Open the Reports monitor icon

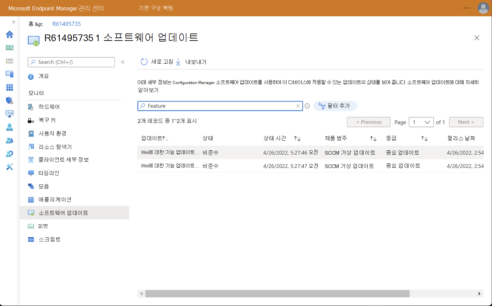coord(9,114)
